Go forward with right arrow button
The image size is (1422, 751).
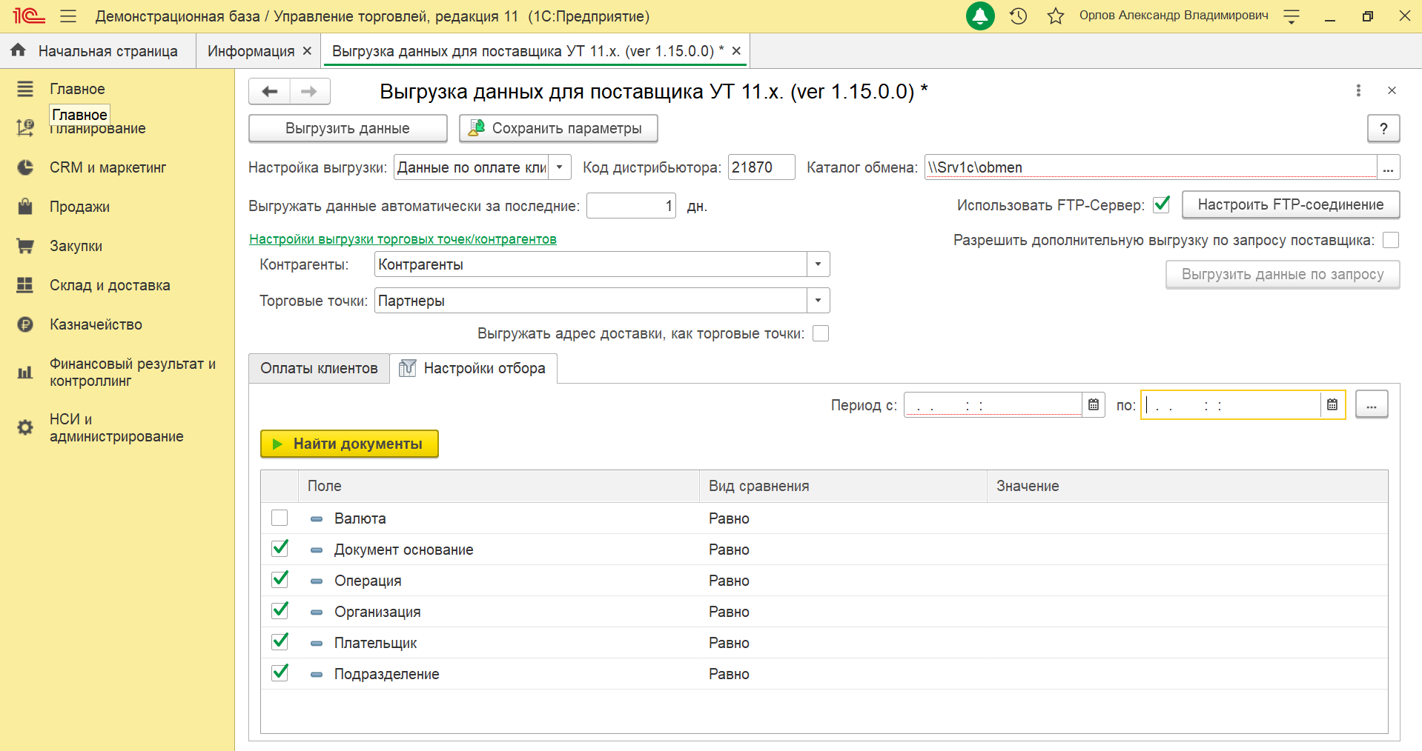[x=310, y=91]
